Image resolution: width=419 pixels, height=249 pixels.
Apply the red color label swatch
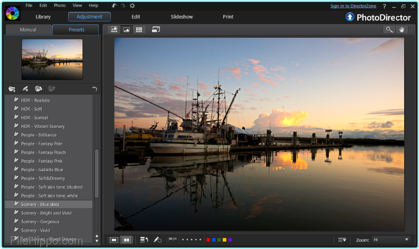click(208, 240)
